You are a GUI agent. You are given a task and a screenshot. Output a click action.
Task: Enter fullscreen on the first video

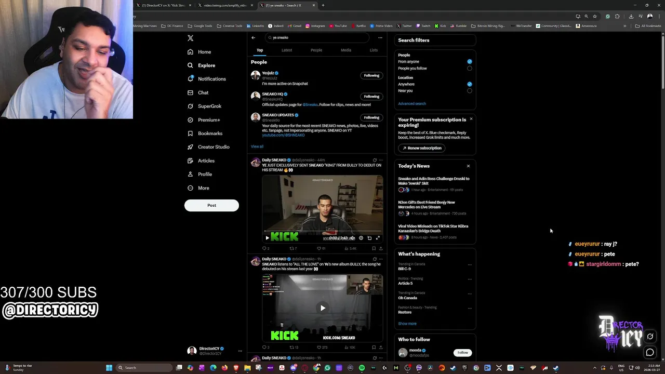coord(378,238)
